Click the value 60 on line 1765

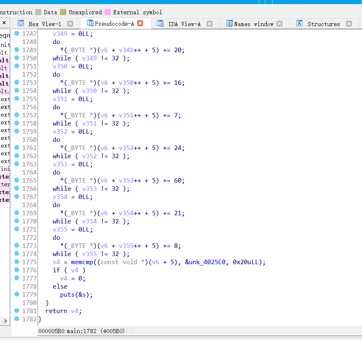pos(178,181)
